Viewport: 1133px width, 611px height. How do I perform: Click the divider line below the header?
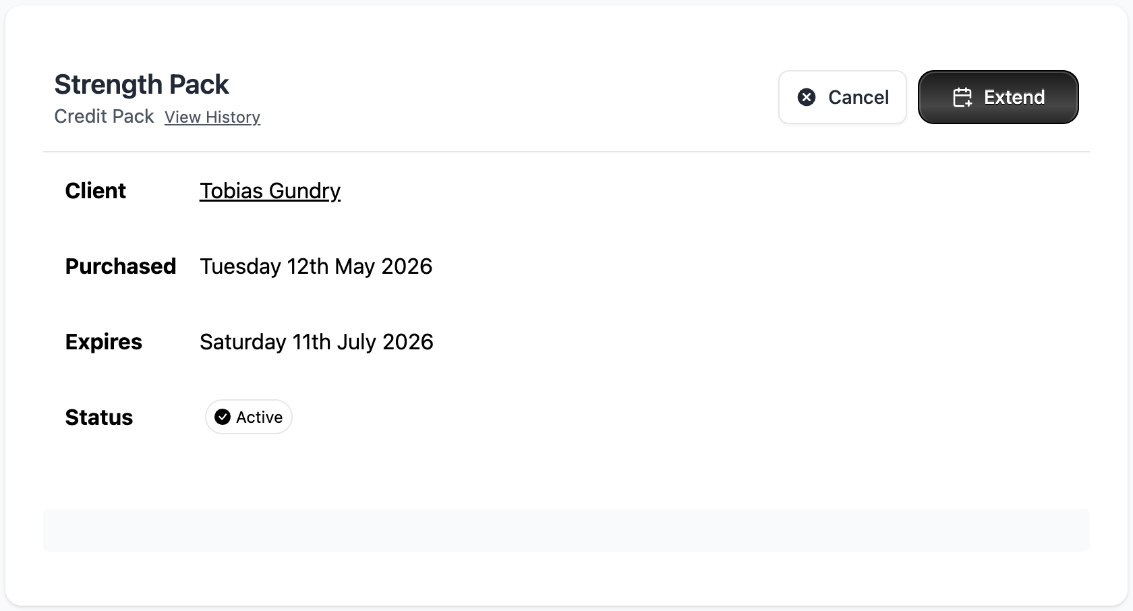click(x=566, y=152)
